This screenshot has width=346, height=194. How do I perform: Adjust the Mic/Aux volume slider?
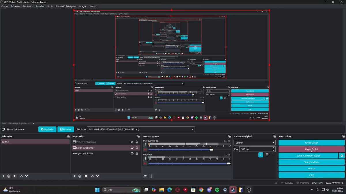189,164
